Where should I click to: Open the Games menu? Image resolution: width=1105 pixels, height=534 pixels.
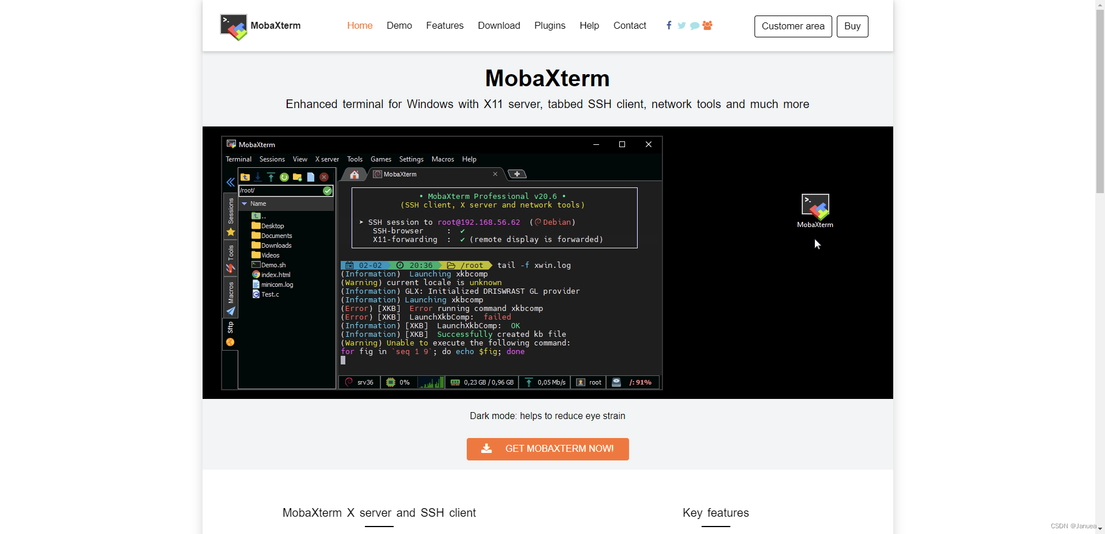[x=381, y=159]
